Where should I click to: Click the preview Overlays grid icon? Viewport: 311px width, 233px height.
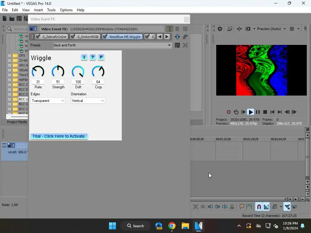coord(292,29)
